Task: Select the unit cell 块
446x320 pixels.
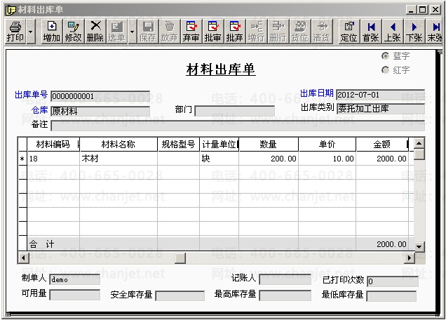Action: click(219, 159)
